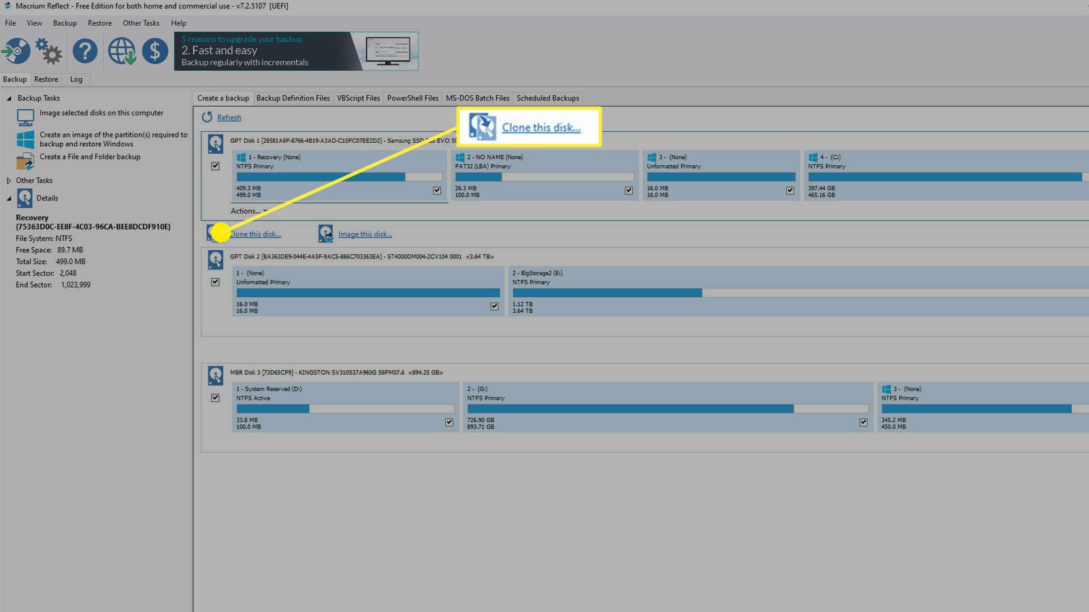Image resolution: width=1089 pixels, height=612 pixels.
Task: Uncheck Disk 1 unformatted partition 3 checkbox
Action: [x=790, y=190]
